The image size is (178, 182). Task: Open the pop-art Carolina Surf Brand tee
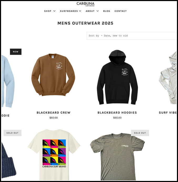click(x=54, y=155)
